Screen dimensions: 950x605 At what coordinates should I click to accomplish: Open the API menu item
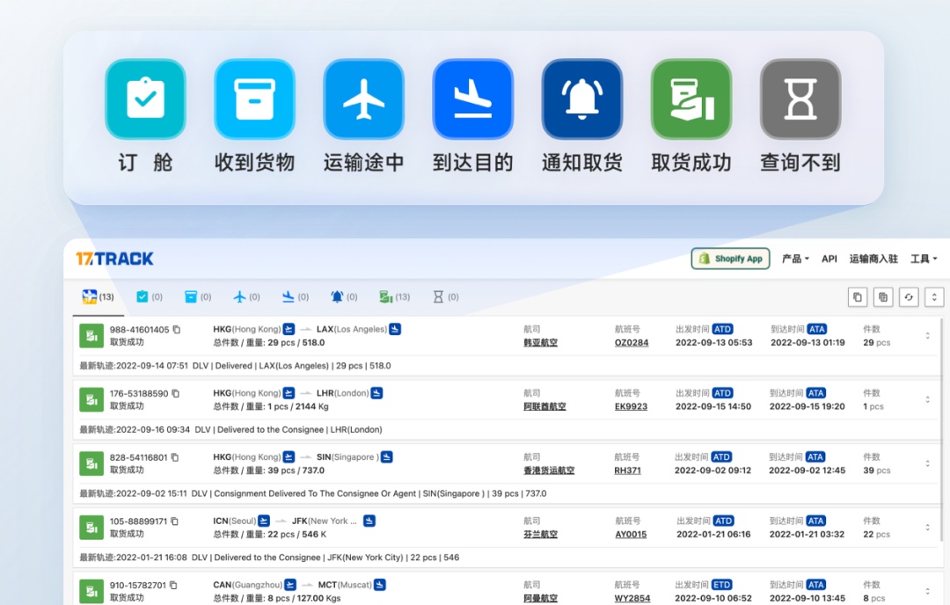[x=829, y=259]
